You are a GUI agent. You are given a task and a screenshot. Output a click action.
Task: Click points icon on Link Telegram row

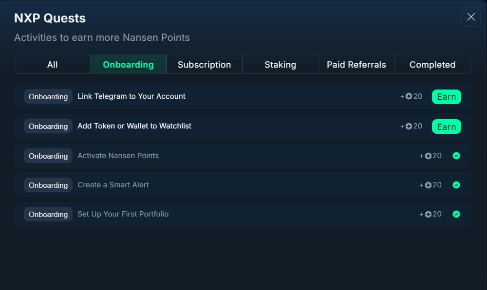click(409, 96)
